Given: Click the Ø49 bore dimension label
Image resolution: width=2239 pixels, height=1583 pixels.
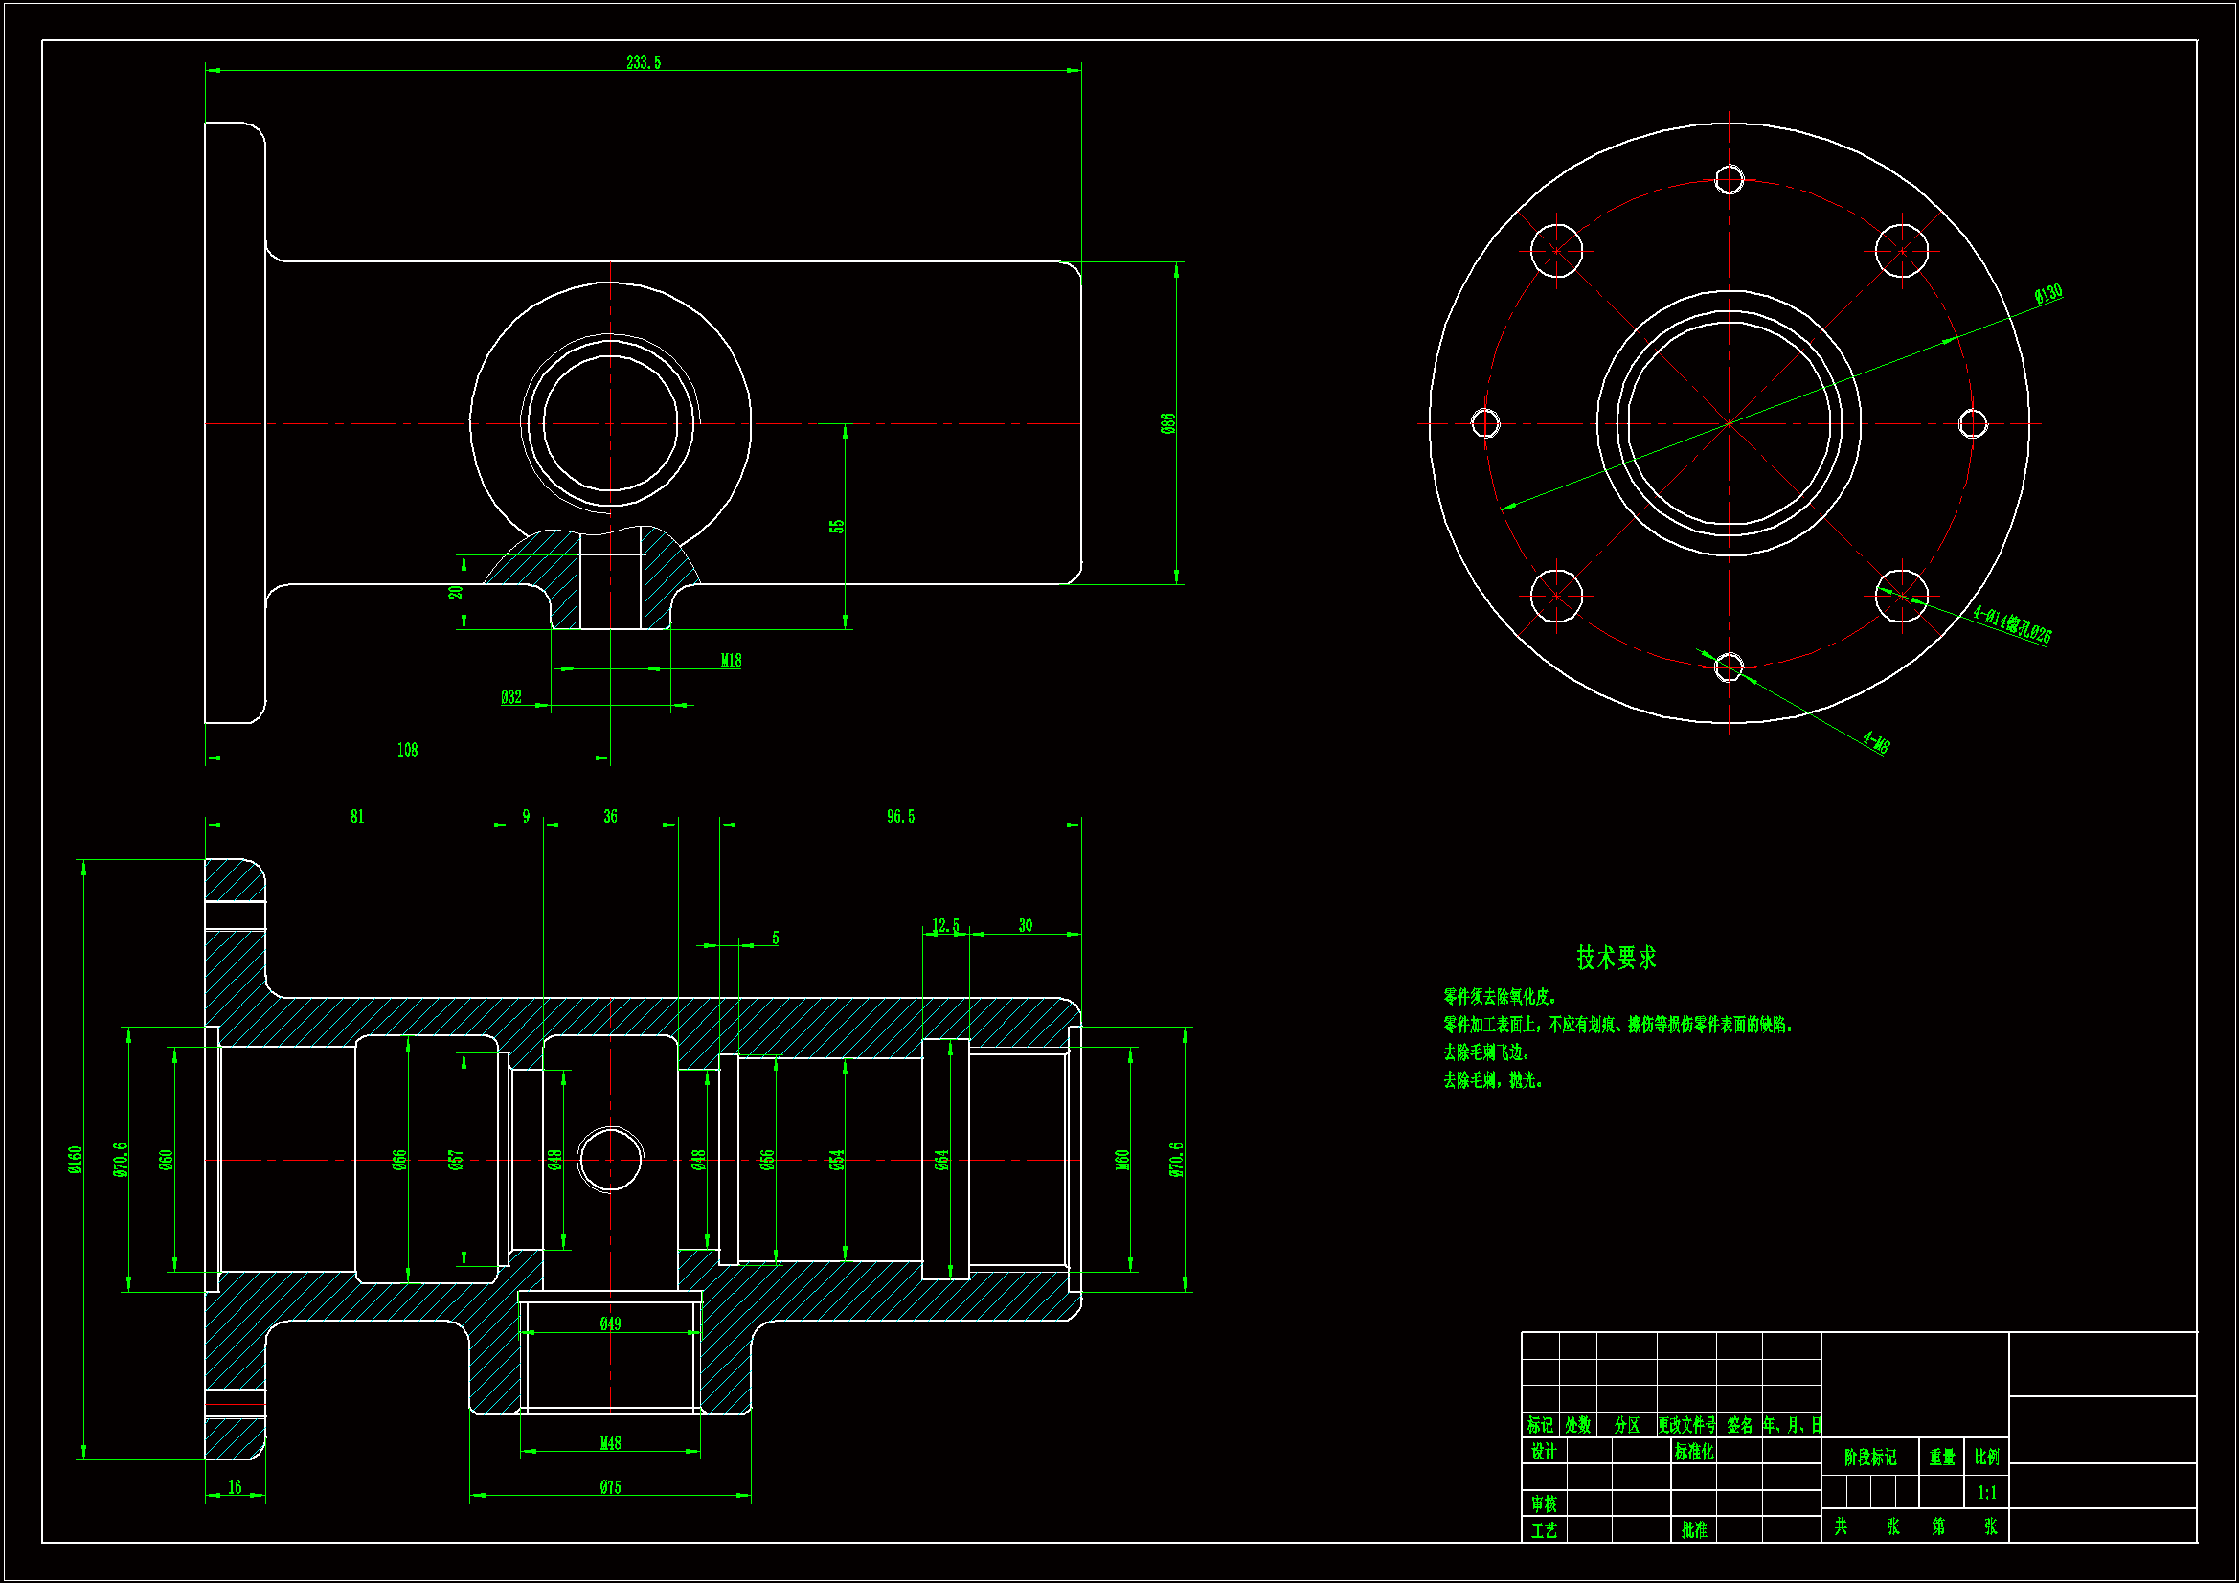Looking at the screenshot, I should (610, 1323).
